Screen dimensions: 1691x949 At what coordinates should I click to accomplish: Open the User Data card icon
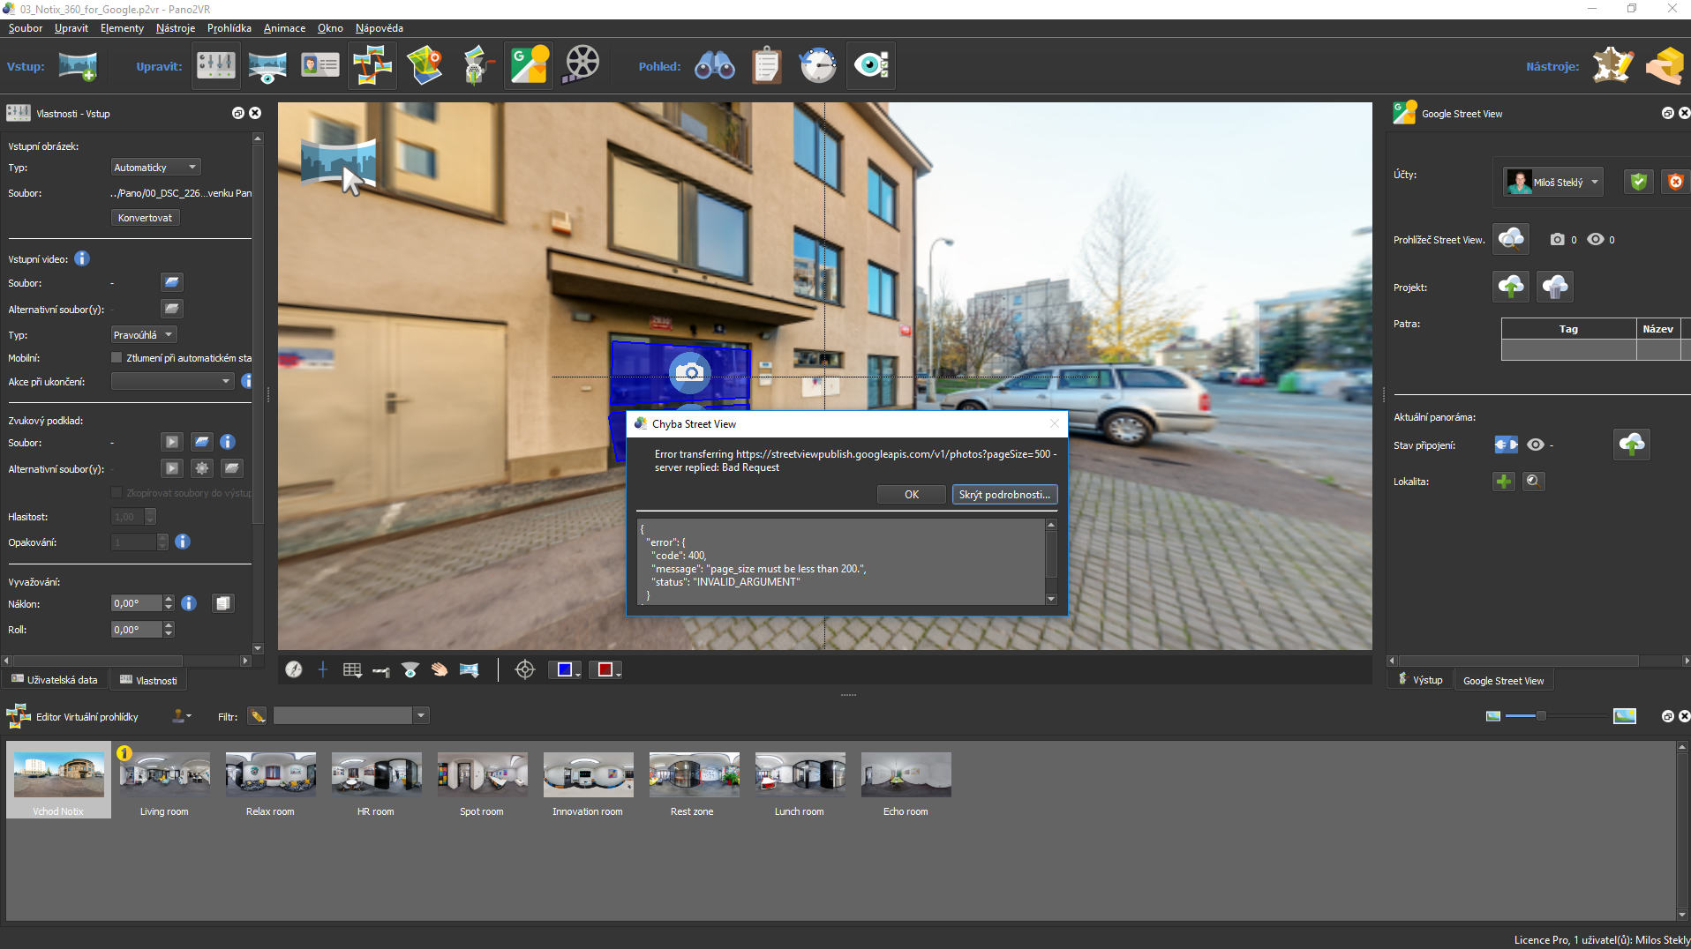click(x=319, y=65)
